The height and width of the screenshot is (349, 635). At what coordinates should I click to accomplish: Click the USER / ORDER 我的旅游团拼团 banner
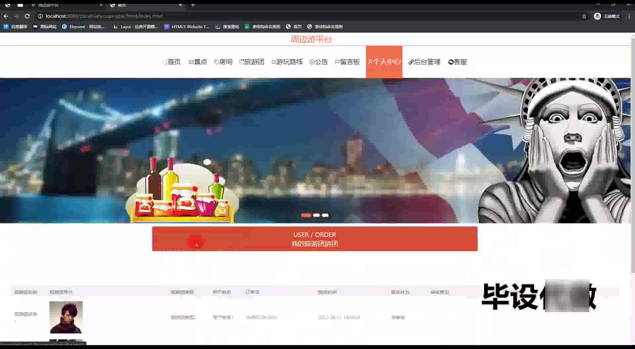315,239
